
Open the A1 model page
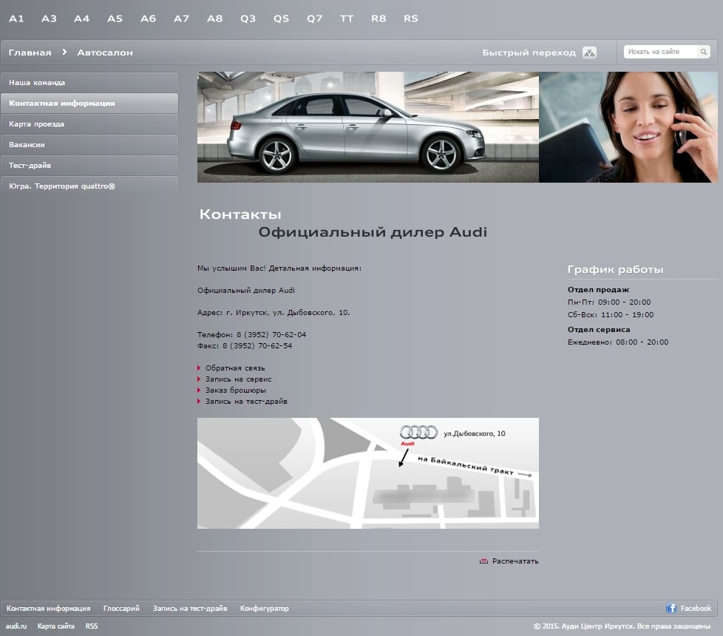click(16, 19)
